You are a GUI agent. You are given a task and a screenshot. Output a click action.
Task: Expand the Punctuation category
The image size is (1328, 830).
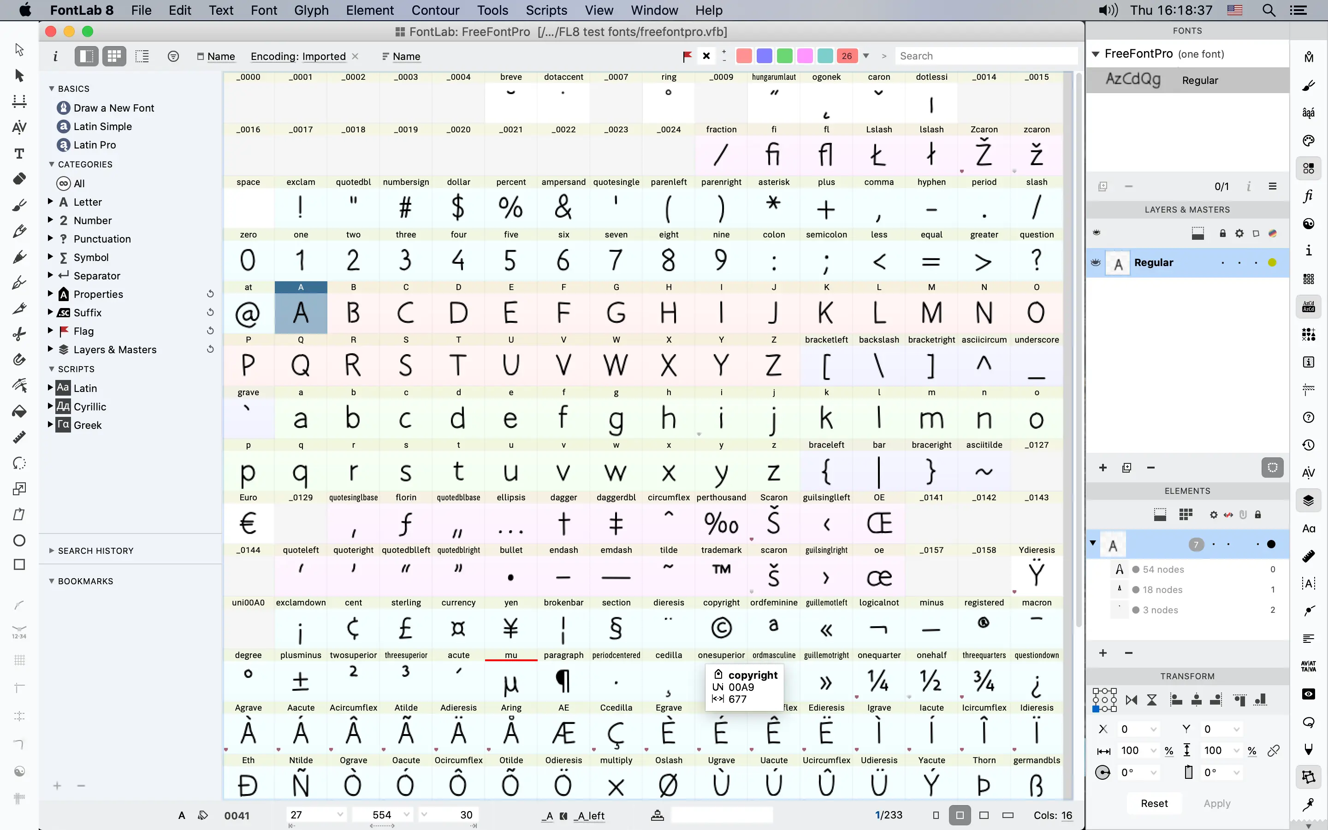tap(50, 239)
